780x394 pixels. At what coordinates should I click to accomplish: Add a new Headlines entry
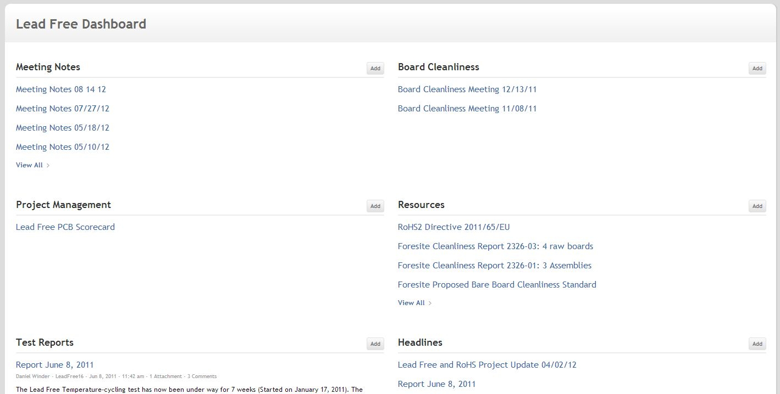coord(757,344)
